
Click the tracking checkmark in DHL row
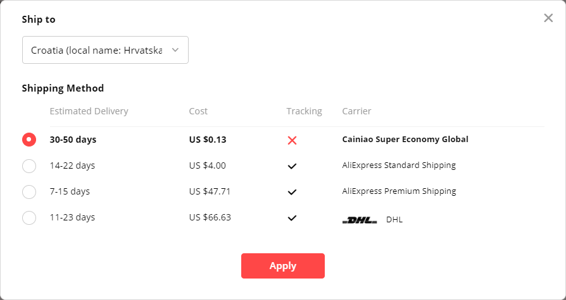coord(292,218)
